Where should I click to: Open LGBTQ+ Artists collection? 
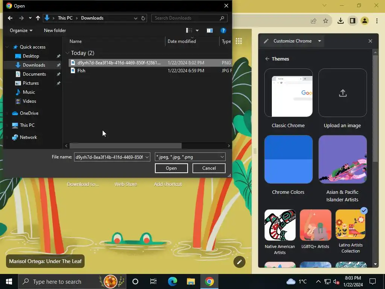tap(315, 225)
